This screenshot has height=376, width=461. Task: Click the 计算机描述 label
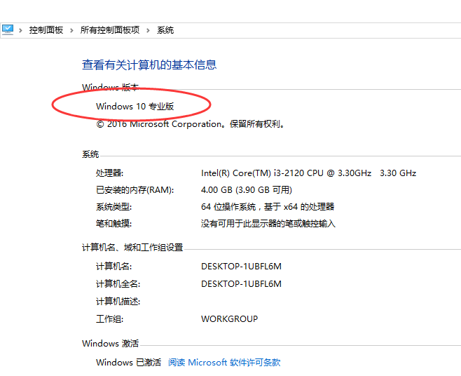[x=118, y=301]
